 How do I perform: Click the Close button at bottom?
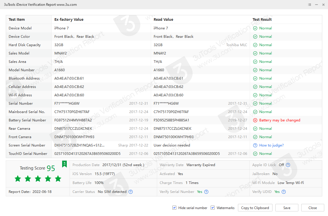click(x=312, y=208)
